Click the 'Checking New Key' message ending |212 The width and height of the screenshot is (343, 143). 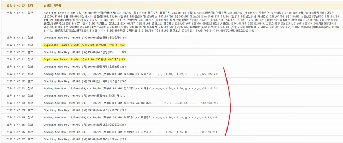pyautogui.click(x=85, y=96)
